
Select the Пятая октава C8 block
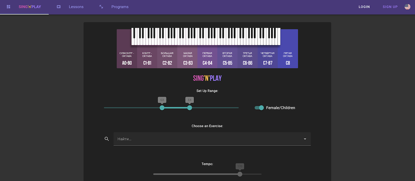pyautogui.click(x=288, y=49)
